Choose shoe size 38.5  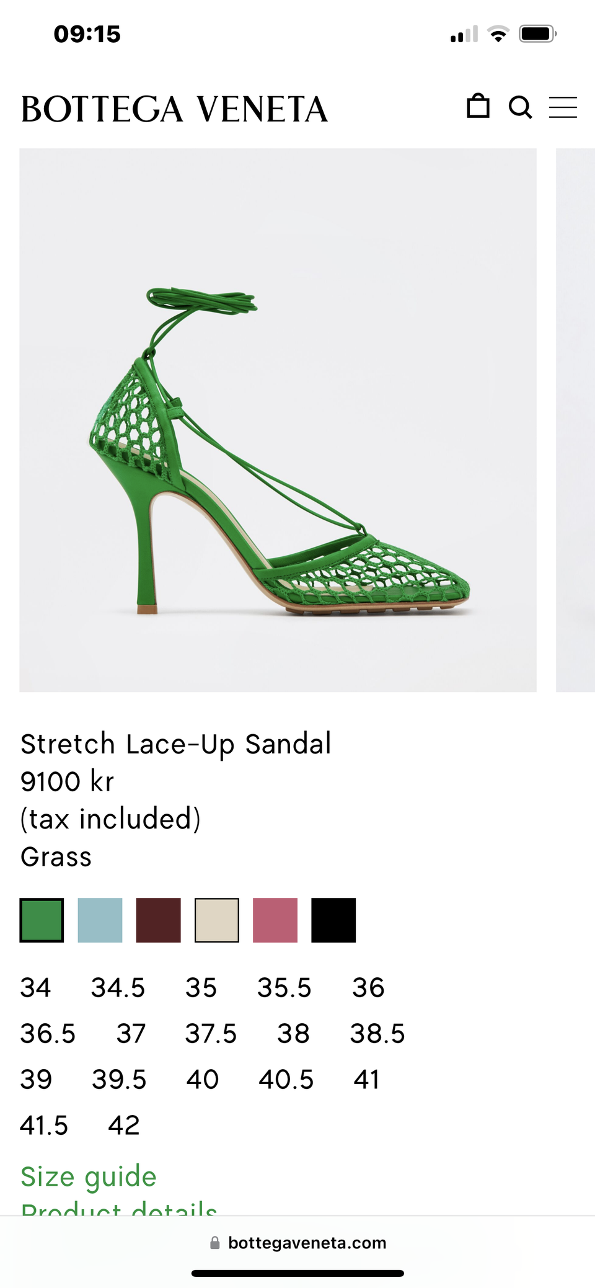pos(377,1034)
